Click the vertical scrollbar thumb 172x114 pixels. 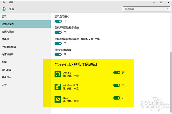pyautogui.click(x=171, y=82)
